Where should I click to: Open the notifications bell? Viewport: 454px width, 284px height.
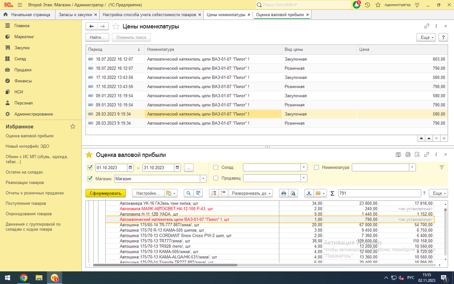pyautogui.click(x=356, y=5)
